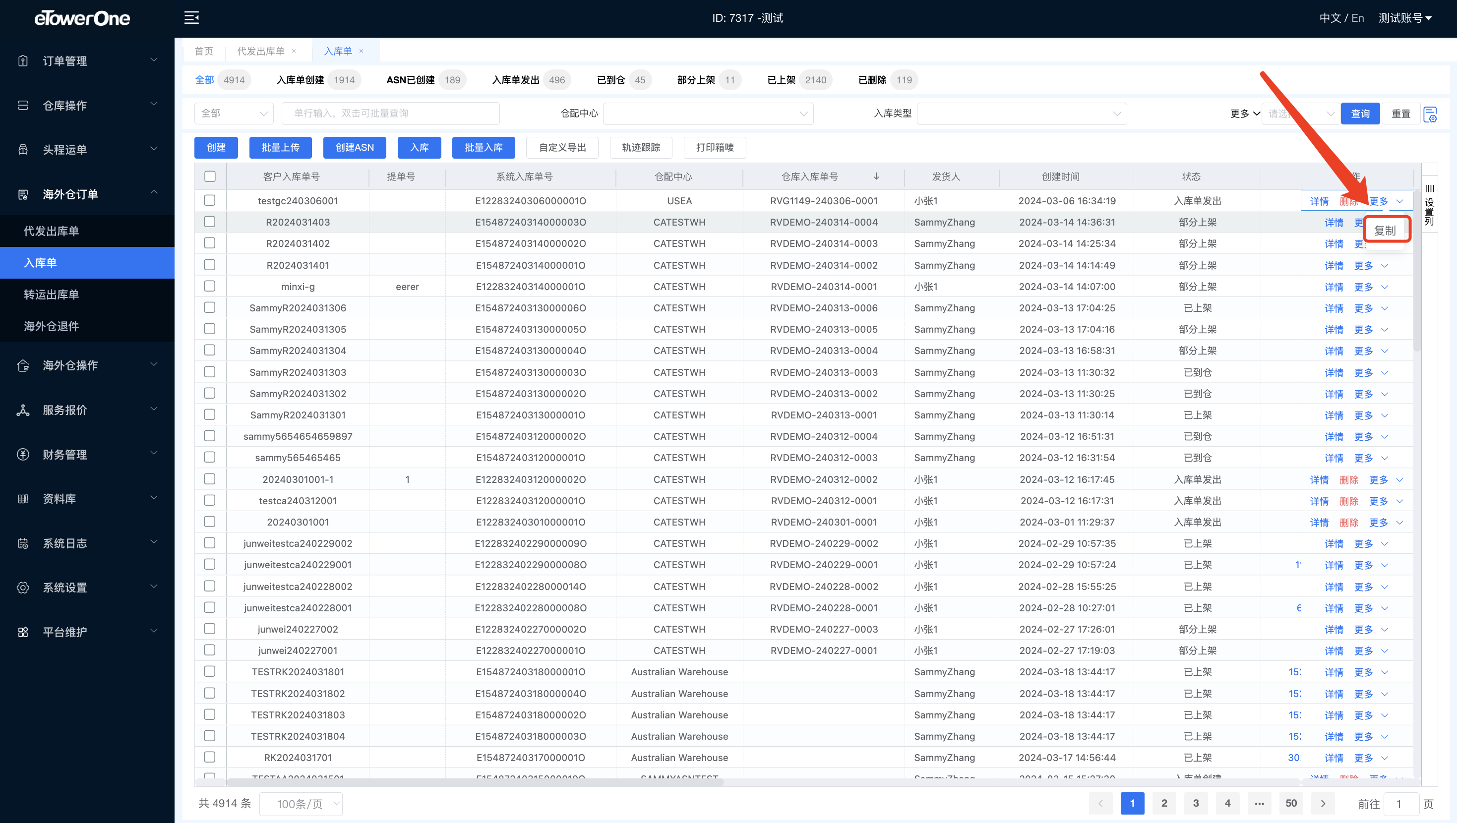Go to the next page arrow

[1323, 803]
